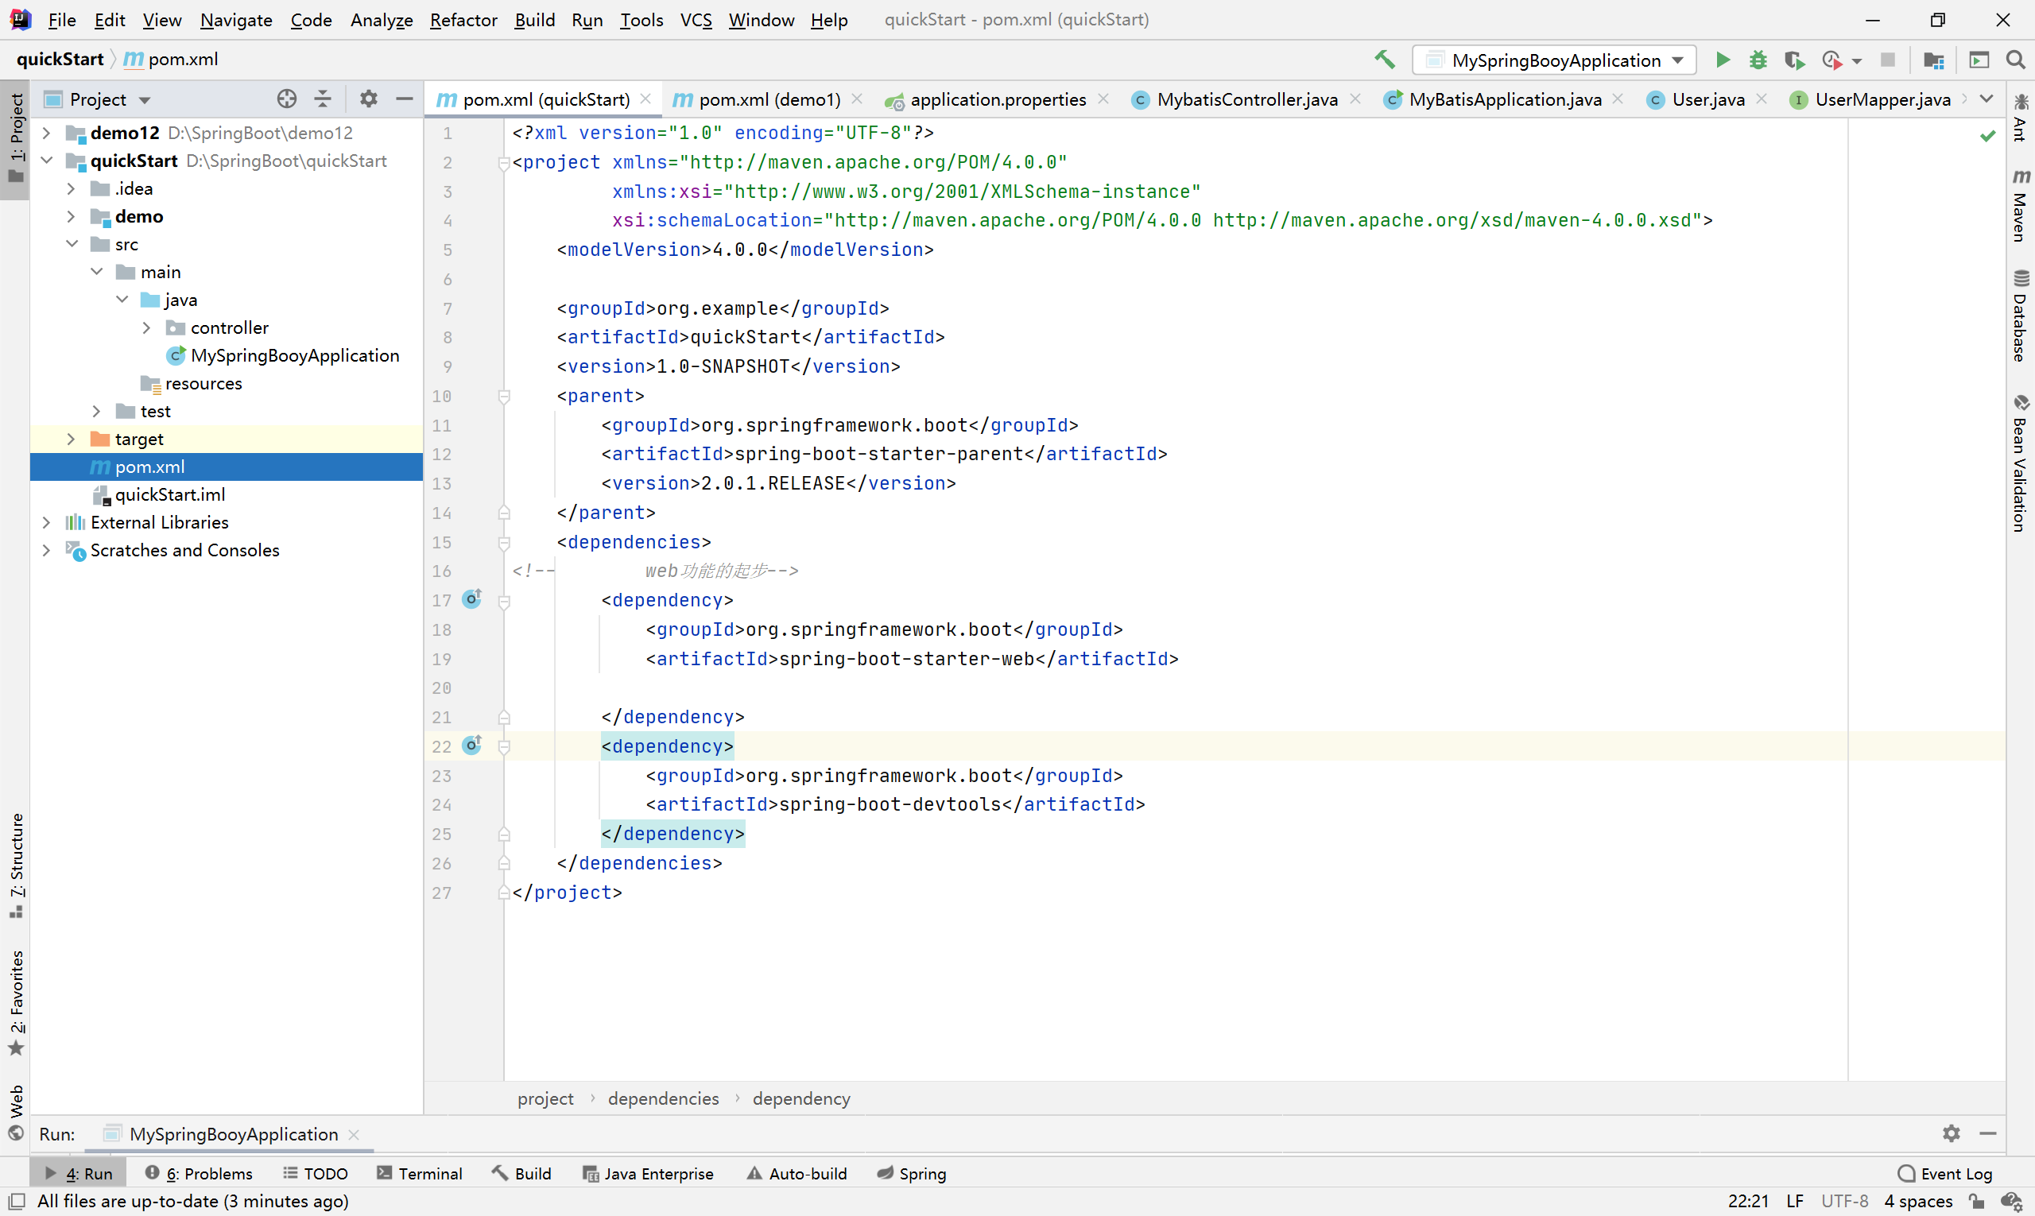Click 4 spaces indent setting
This screenshot has height=1216, width=2035.
tap(1918, 1201)
